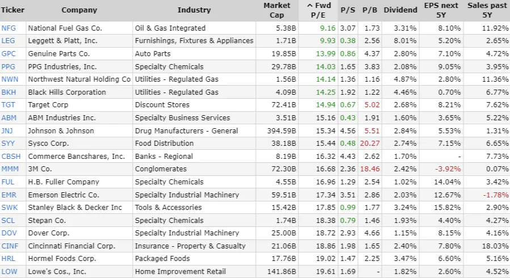Viewport: 510px width, 278px height.
Task: Click the 20.27 P/B value
Action: 369,144
